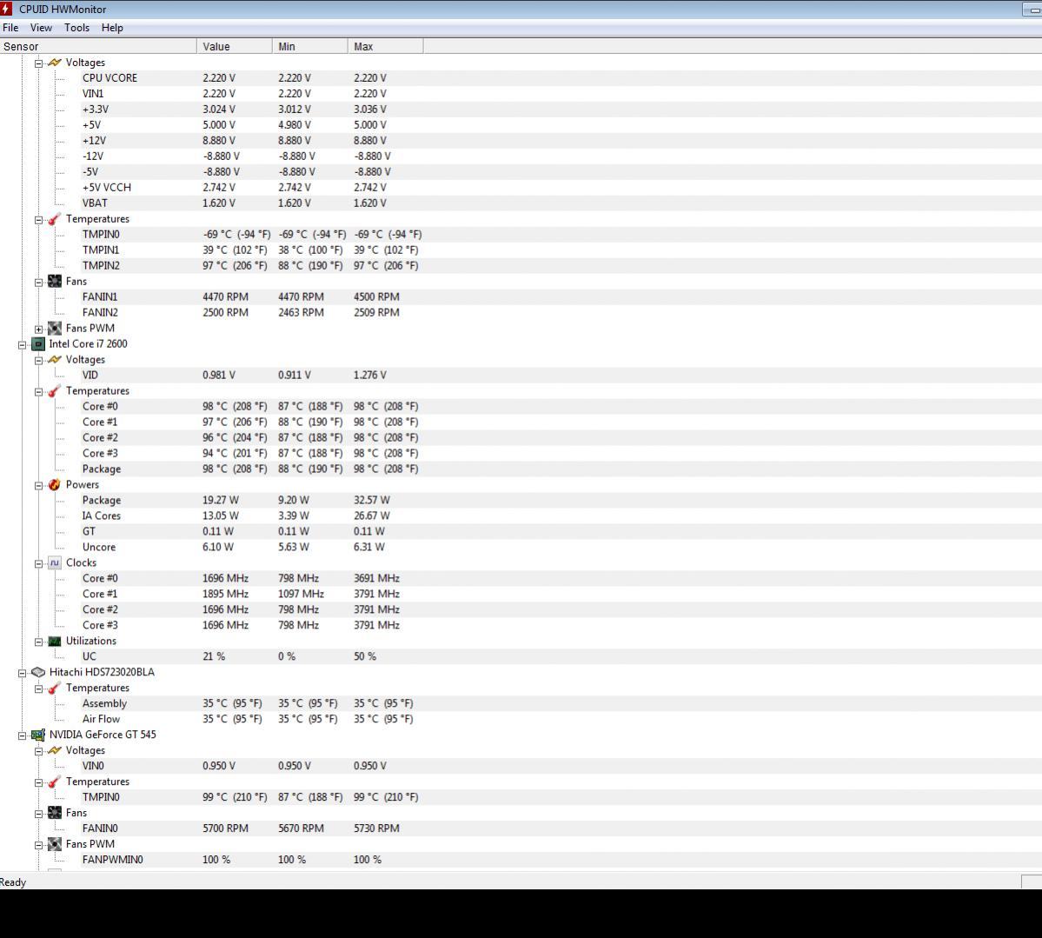Image resolution: width=1042 pixels, height=938 pixels.
Task: Click the Max column header
Action: pyautogui.click(x=386, y=47)
